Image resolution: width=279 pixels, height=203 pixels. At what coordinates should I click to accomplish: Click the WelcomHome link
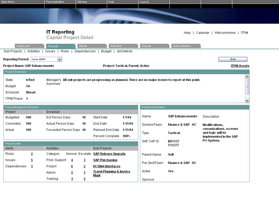tap(225, 33)
